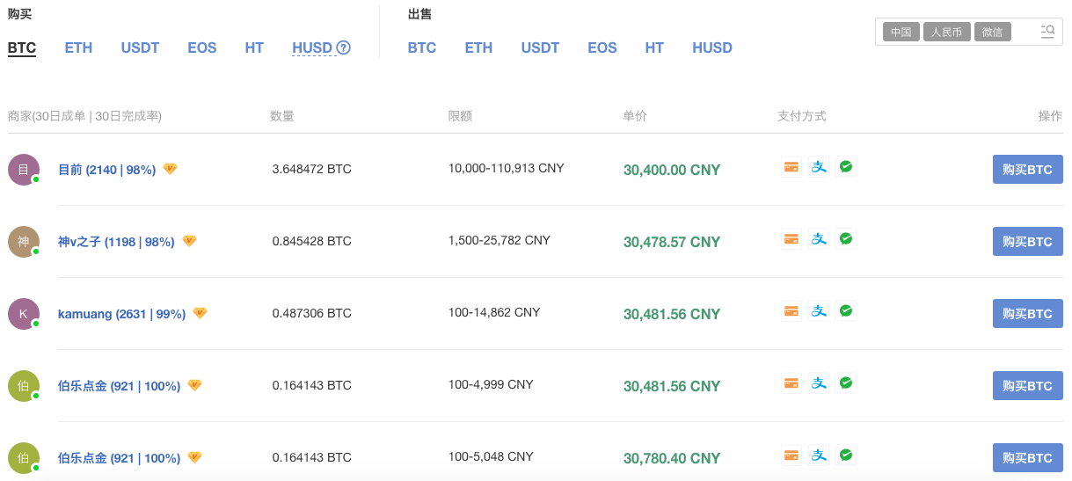Image resolution: width=1072 pixels, height=481 pixels.
Task: Click 购买BTC for the 30,780.40 CNY offer
Action: (x=1027, y=458)
